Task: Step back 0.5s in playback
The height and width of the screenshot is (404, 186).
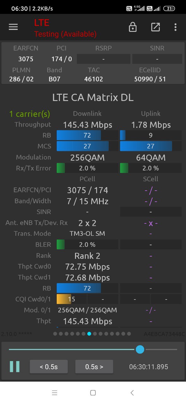Action: click(x=49, y=367)
